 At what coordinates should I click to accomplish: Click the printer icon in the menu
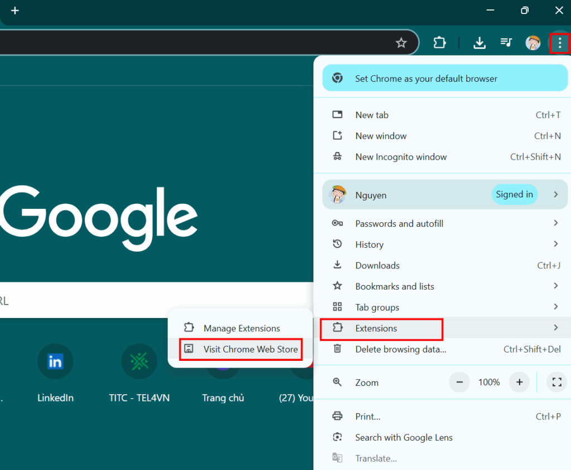(337, 416)
